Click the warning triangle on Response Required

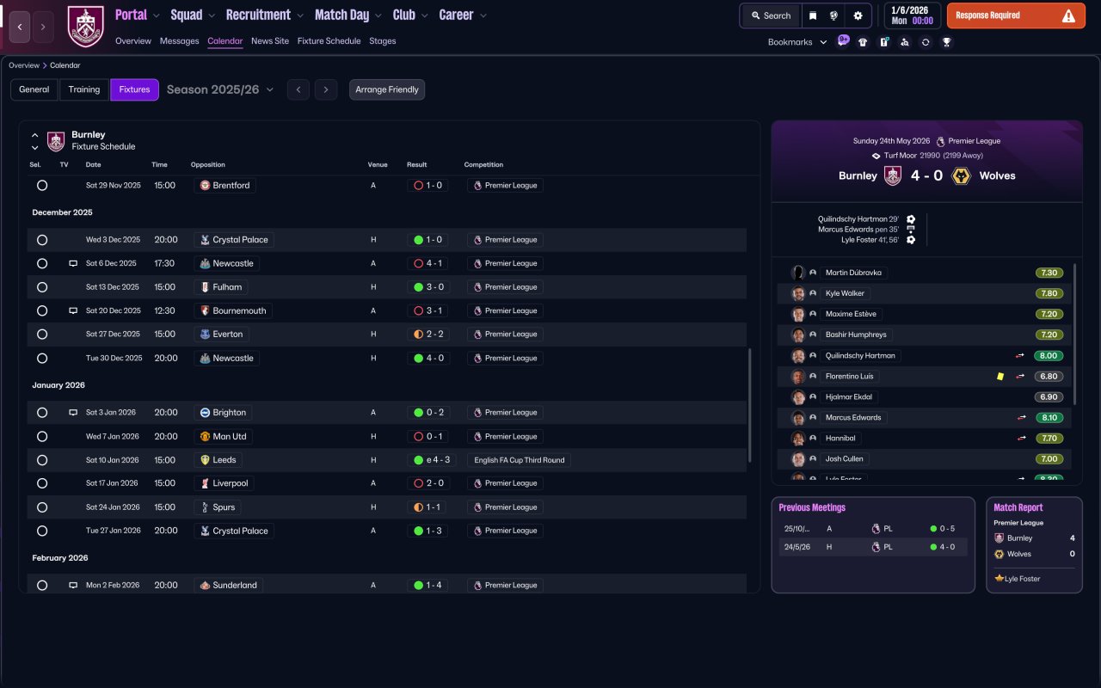point(1068,15)
